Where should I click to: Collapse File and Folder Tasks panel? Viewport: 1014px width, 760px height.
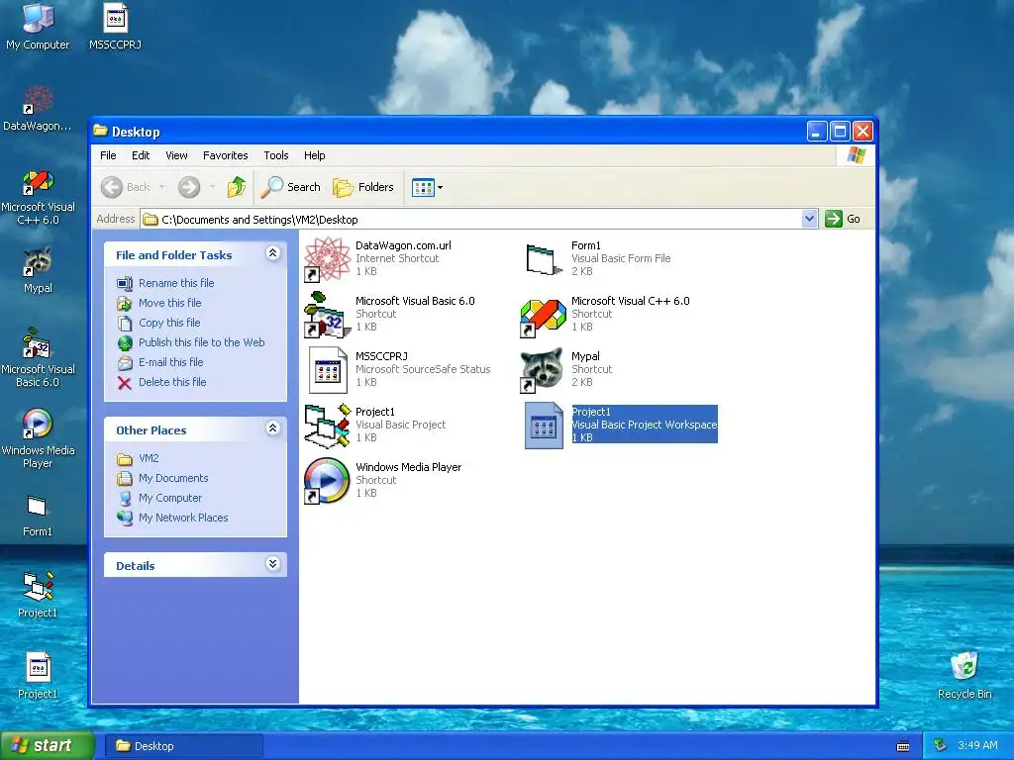(x=273, y=253)
